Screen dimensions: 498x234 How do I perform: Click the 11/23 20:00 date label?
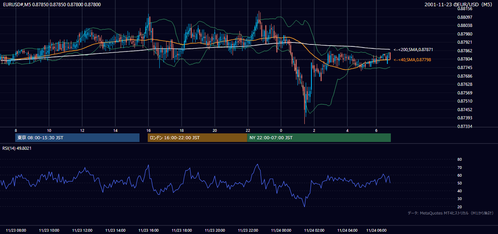pos(215,230)
